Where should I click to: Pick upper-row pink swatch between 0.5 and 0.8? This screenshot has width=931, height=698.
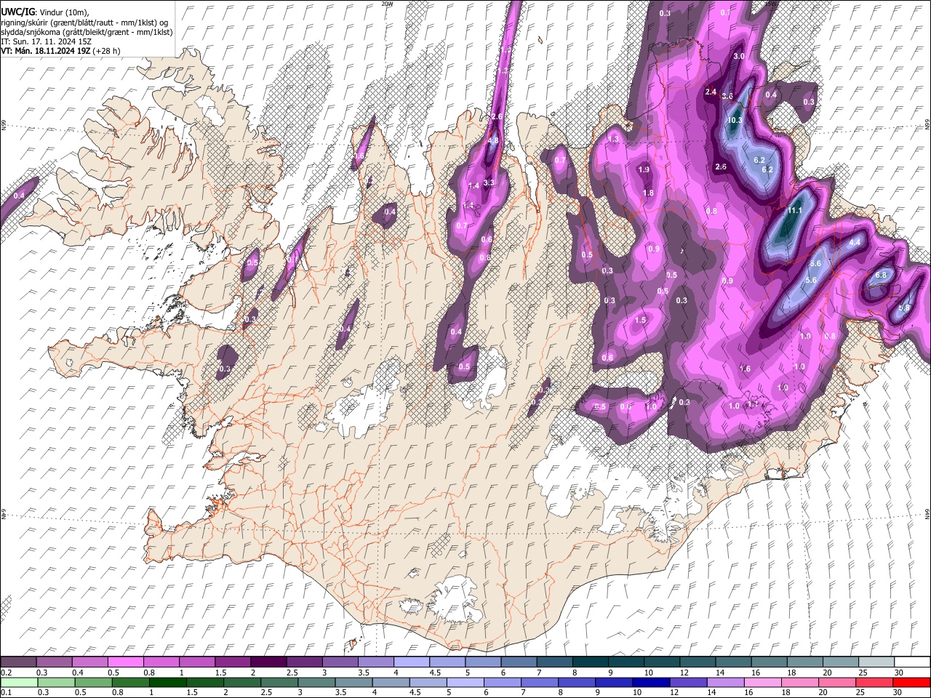(126, 662)
